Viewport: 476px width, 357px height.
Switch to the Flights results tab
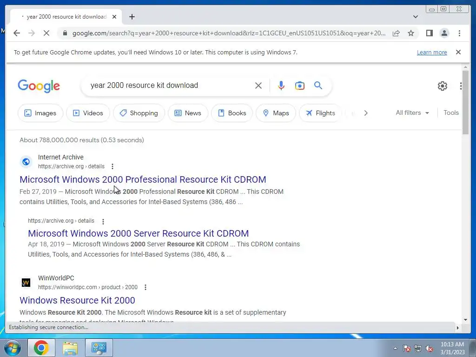[320, 113]
